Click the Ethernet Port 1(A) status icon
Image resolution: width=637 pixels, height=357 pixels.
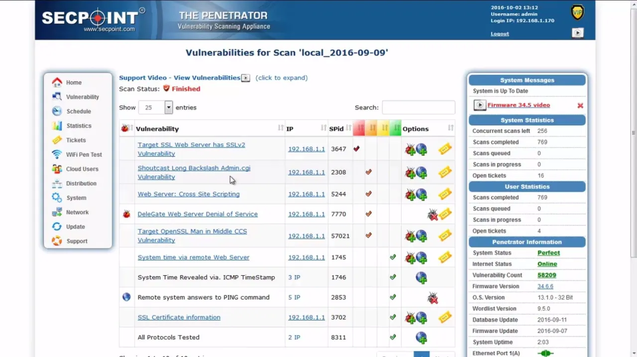click(545, 353)
